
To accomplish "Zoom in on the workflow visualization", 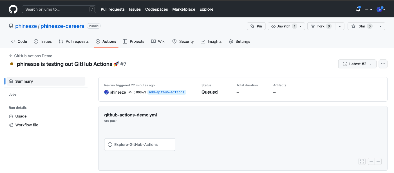I will (x=378, y=161).
